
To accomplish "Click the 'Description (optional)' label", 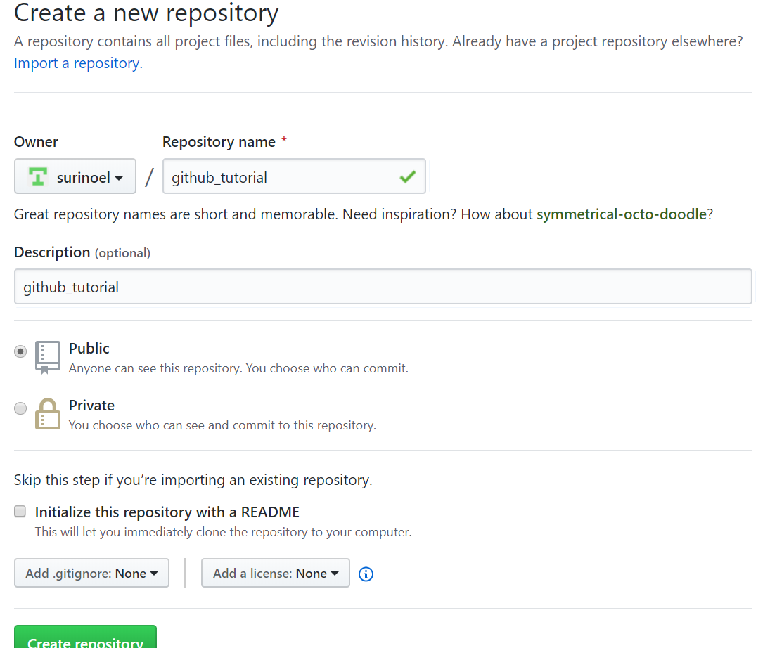I will (x=82, y=252).
